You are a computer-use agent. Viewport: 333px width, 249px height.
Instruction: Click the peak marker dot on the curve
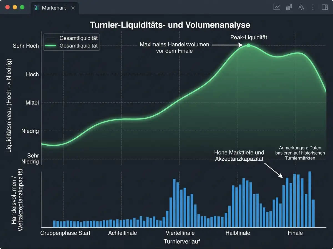coord(249,45)
